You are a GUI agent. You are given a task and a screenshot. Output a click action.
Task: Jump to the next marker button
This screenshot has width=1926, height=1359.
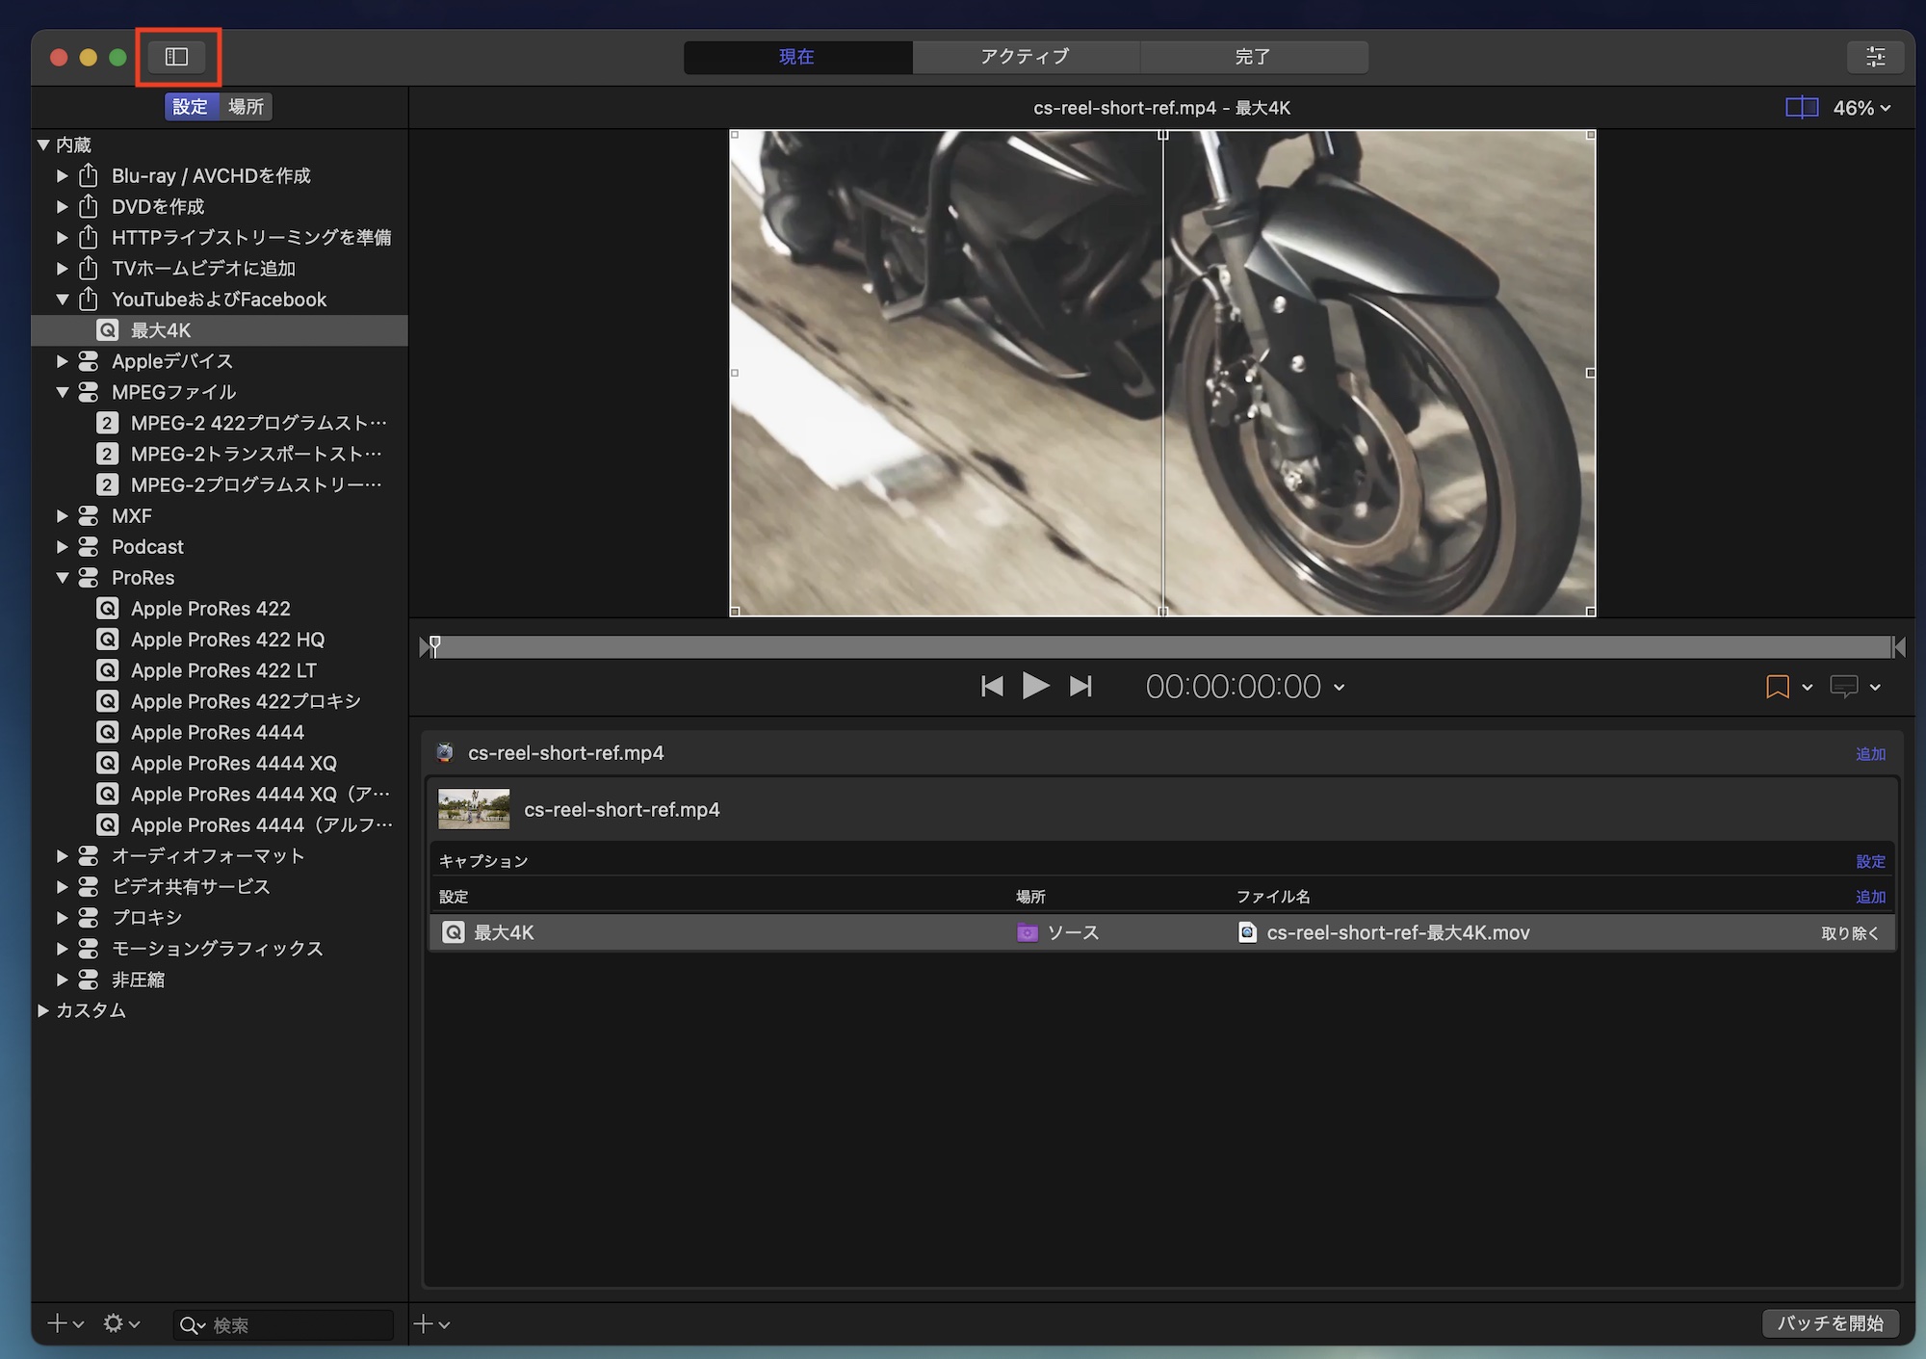pyautogui.click(x=1080, y=687)
